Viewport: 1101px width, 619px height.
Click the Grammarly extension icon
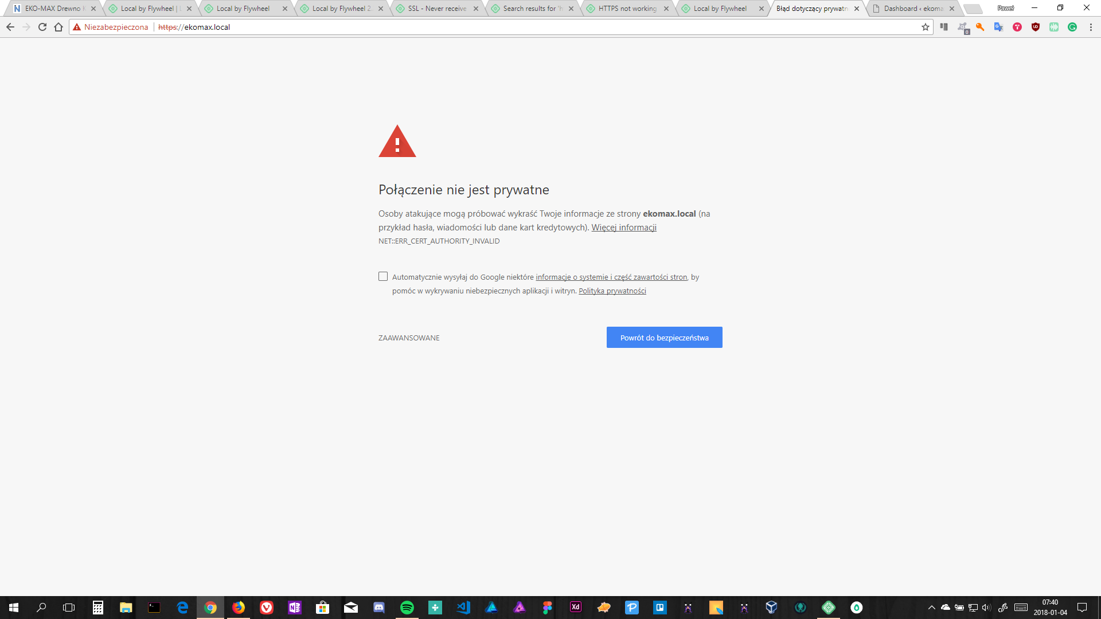pos(1072,27)
